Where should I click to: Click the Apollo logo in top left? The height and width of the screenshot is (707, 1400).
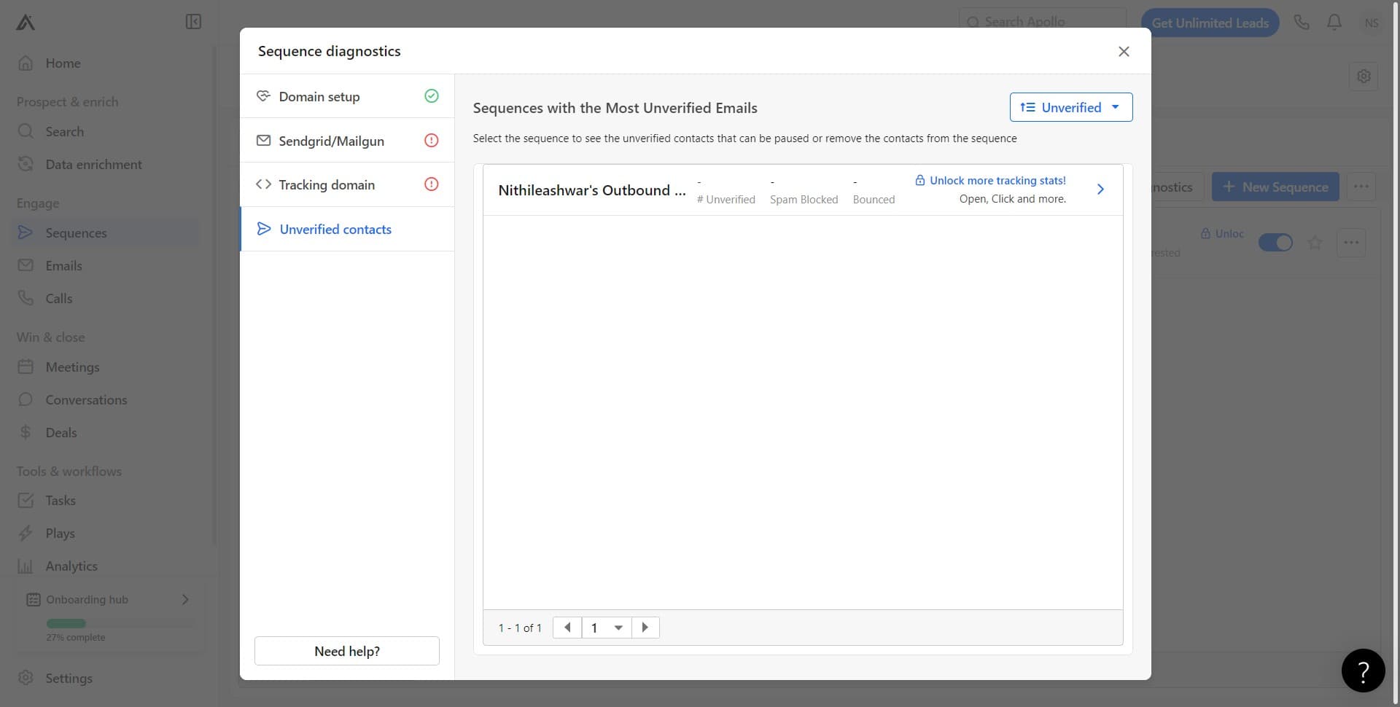pyautogui.click(x=24, y=22)
